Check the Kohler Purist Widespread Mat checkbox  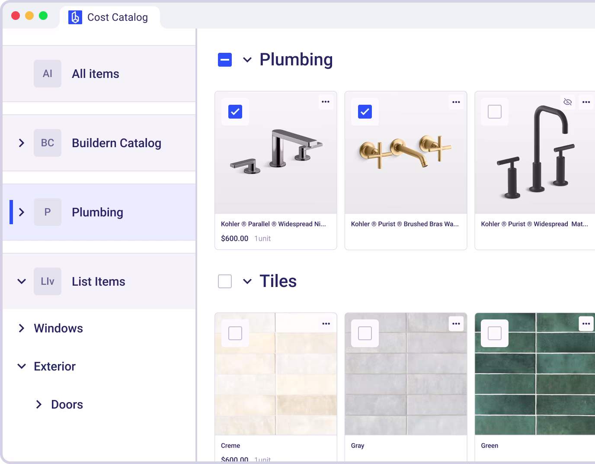495,112
